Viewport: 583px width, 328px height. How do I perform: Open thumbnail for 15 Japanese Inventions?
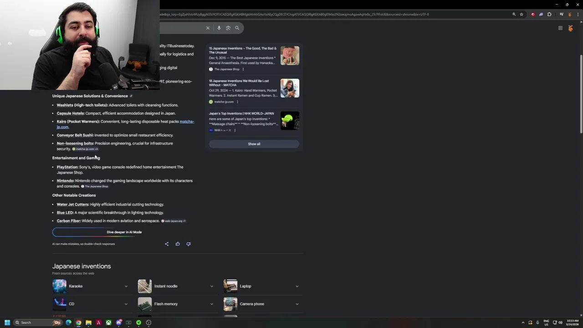tap(290, 56)
